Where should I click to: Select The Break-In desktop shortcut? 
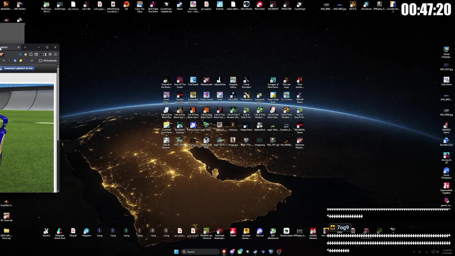coord(246,96)
